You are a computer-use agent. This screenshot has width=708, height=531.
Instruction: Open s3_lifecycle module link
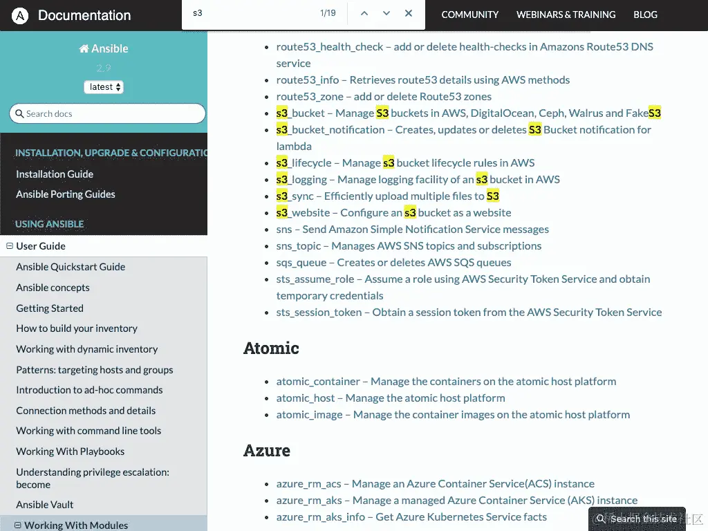(405, 162)
